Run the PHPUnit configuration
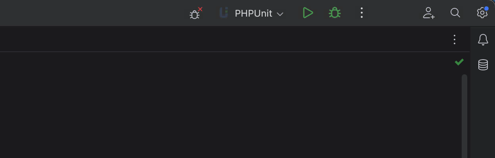Screen dimensions: 495x158 [x=308, y=13]
